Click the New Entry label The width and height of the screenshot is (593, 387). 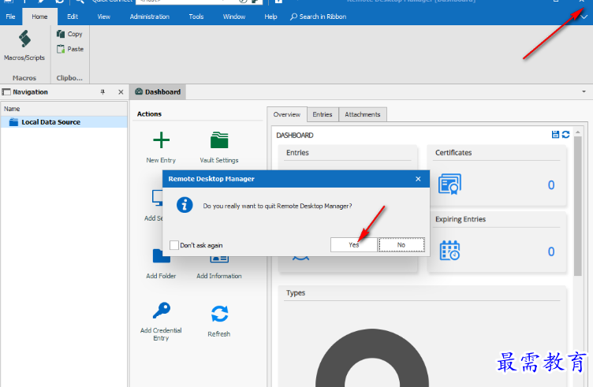point(161,160)
